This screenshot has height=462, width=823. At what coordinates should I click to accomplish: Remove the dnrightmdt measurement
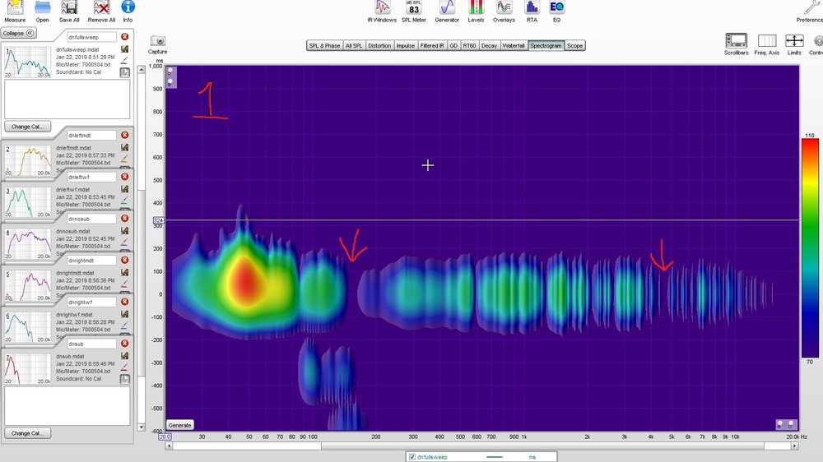(x=124, y=260)
